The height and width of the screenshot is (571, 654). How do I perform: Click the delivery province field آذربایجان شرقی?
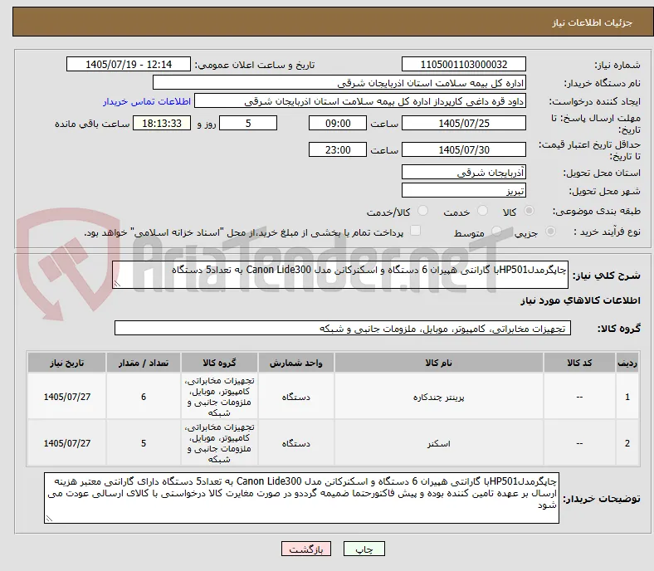click(463, 172)
